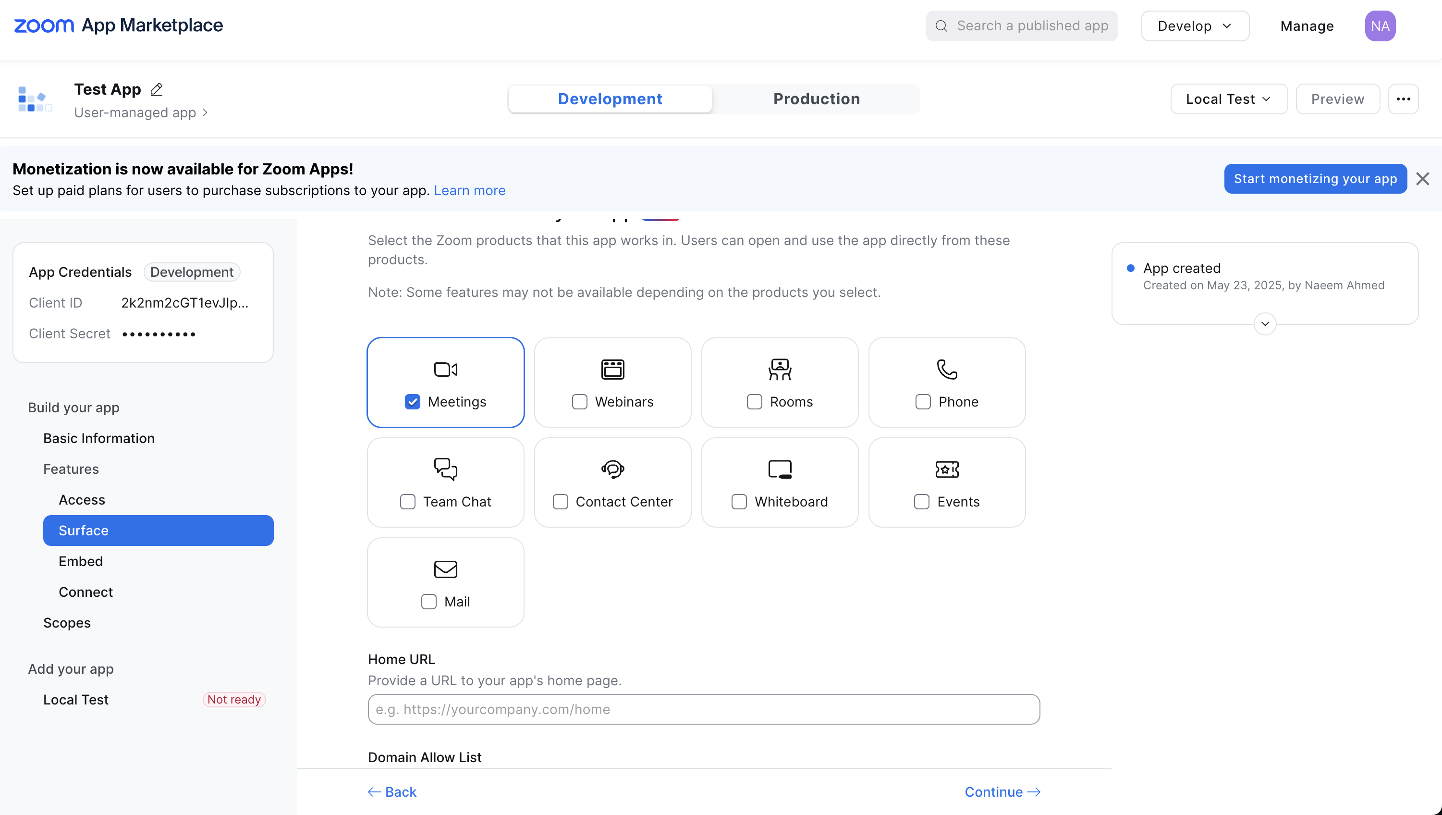Click the Mail envelope icon
1442x815 pixels.
[446, 569]
